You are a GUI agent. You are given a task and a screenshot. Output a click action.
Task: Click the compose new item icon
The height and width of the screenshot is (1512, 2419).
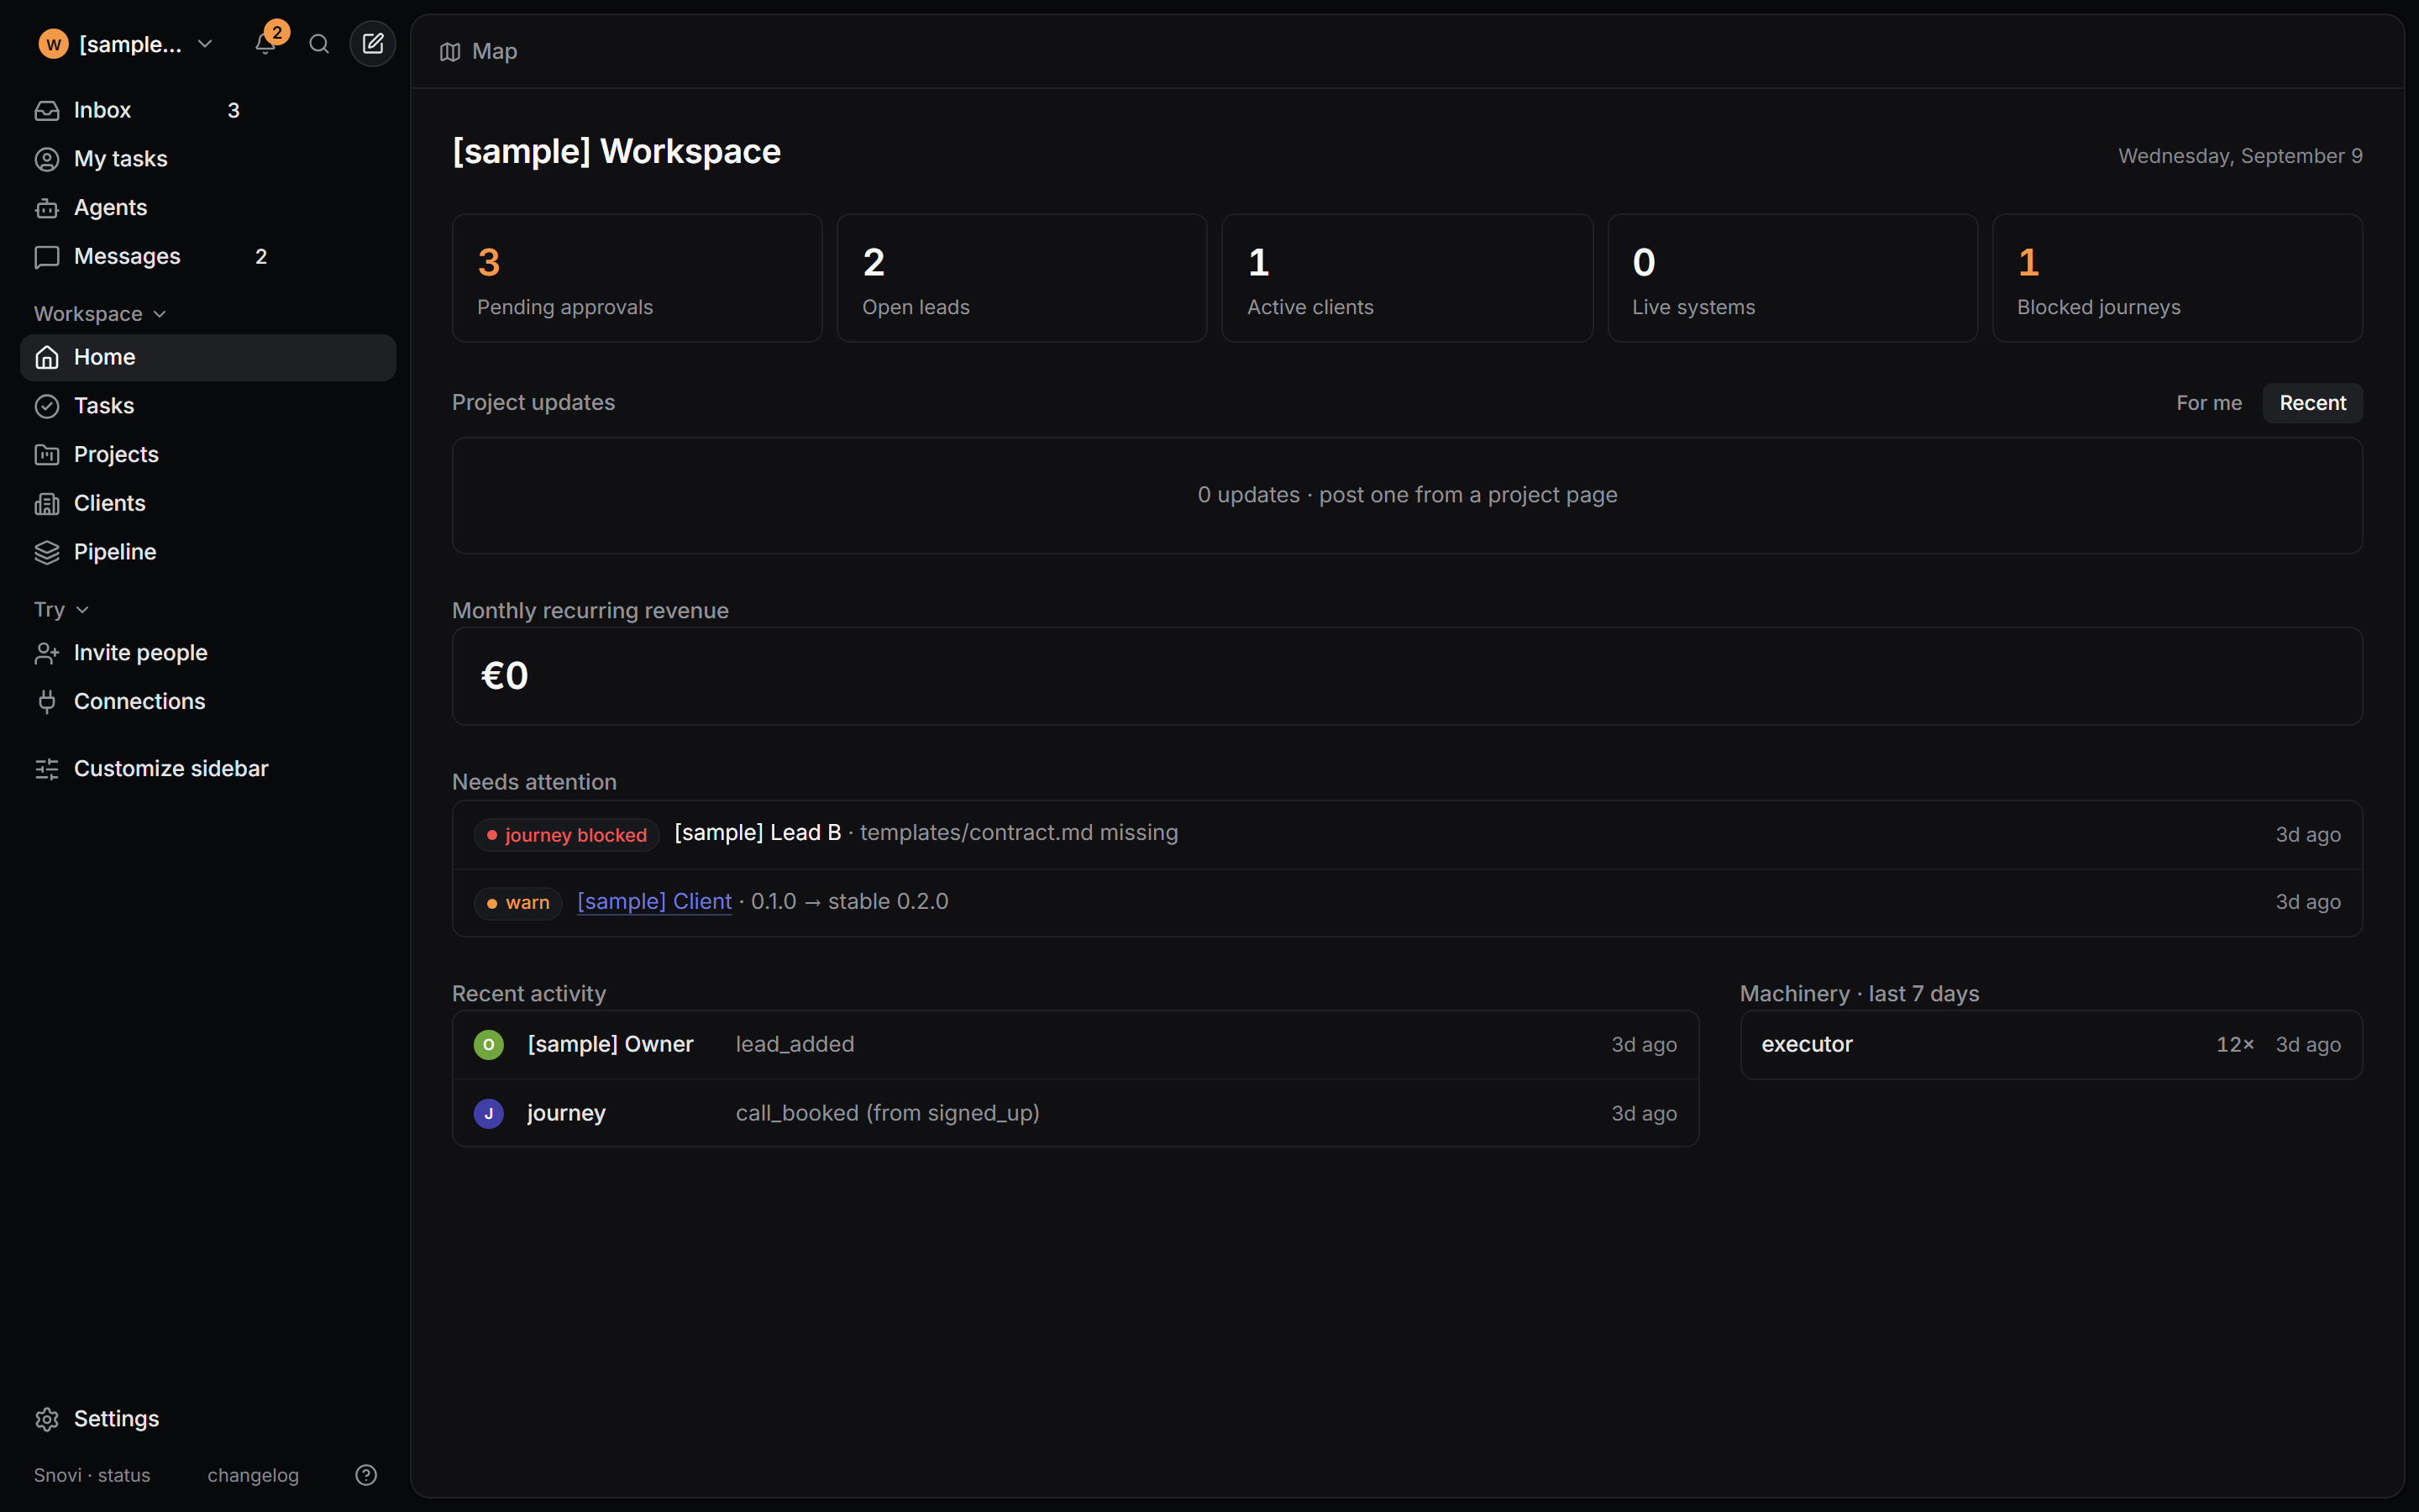point(373,44)
